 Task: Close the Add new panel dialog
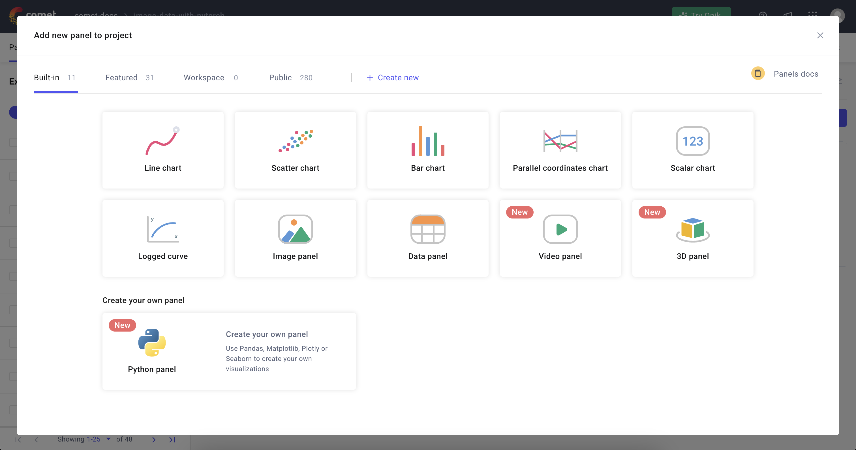820,35
